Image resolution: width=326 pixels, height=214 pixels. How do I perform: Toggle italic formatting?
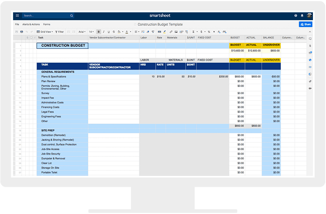point(103,32)
